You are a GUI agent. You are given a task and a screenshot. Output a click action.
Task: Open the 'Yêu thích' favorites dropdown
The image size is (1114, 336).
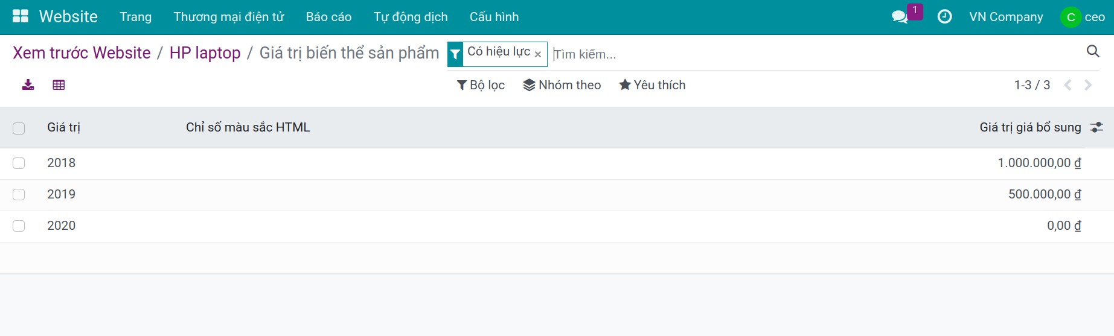click(652, 85)
